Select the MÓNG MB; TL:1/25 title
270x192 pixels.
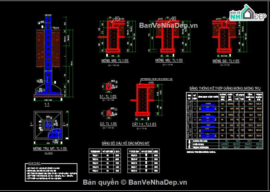115,61
